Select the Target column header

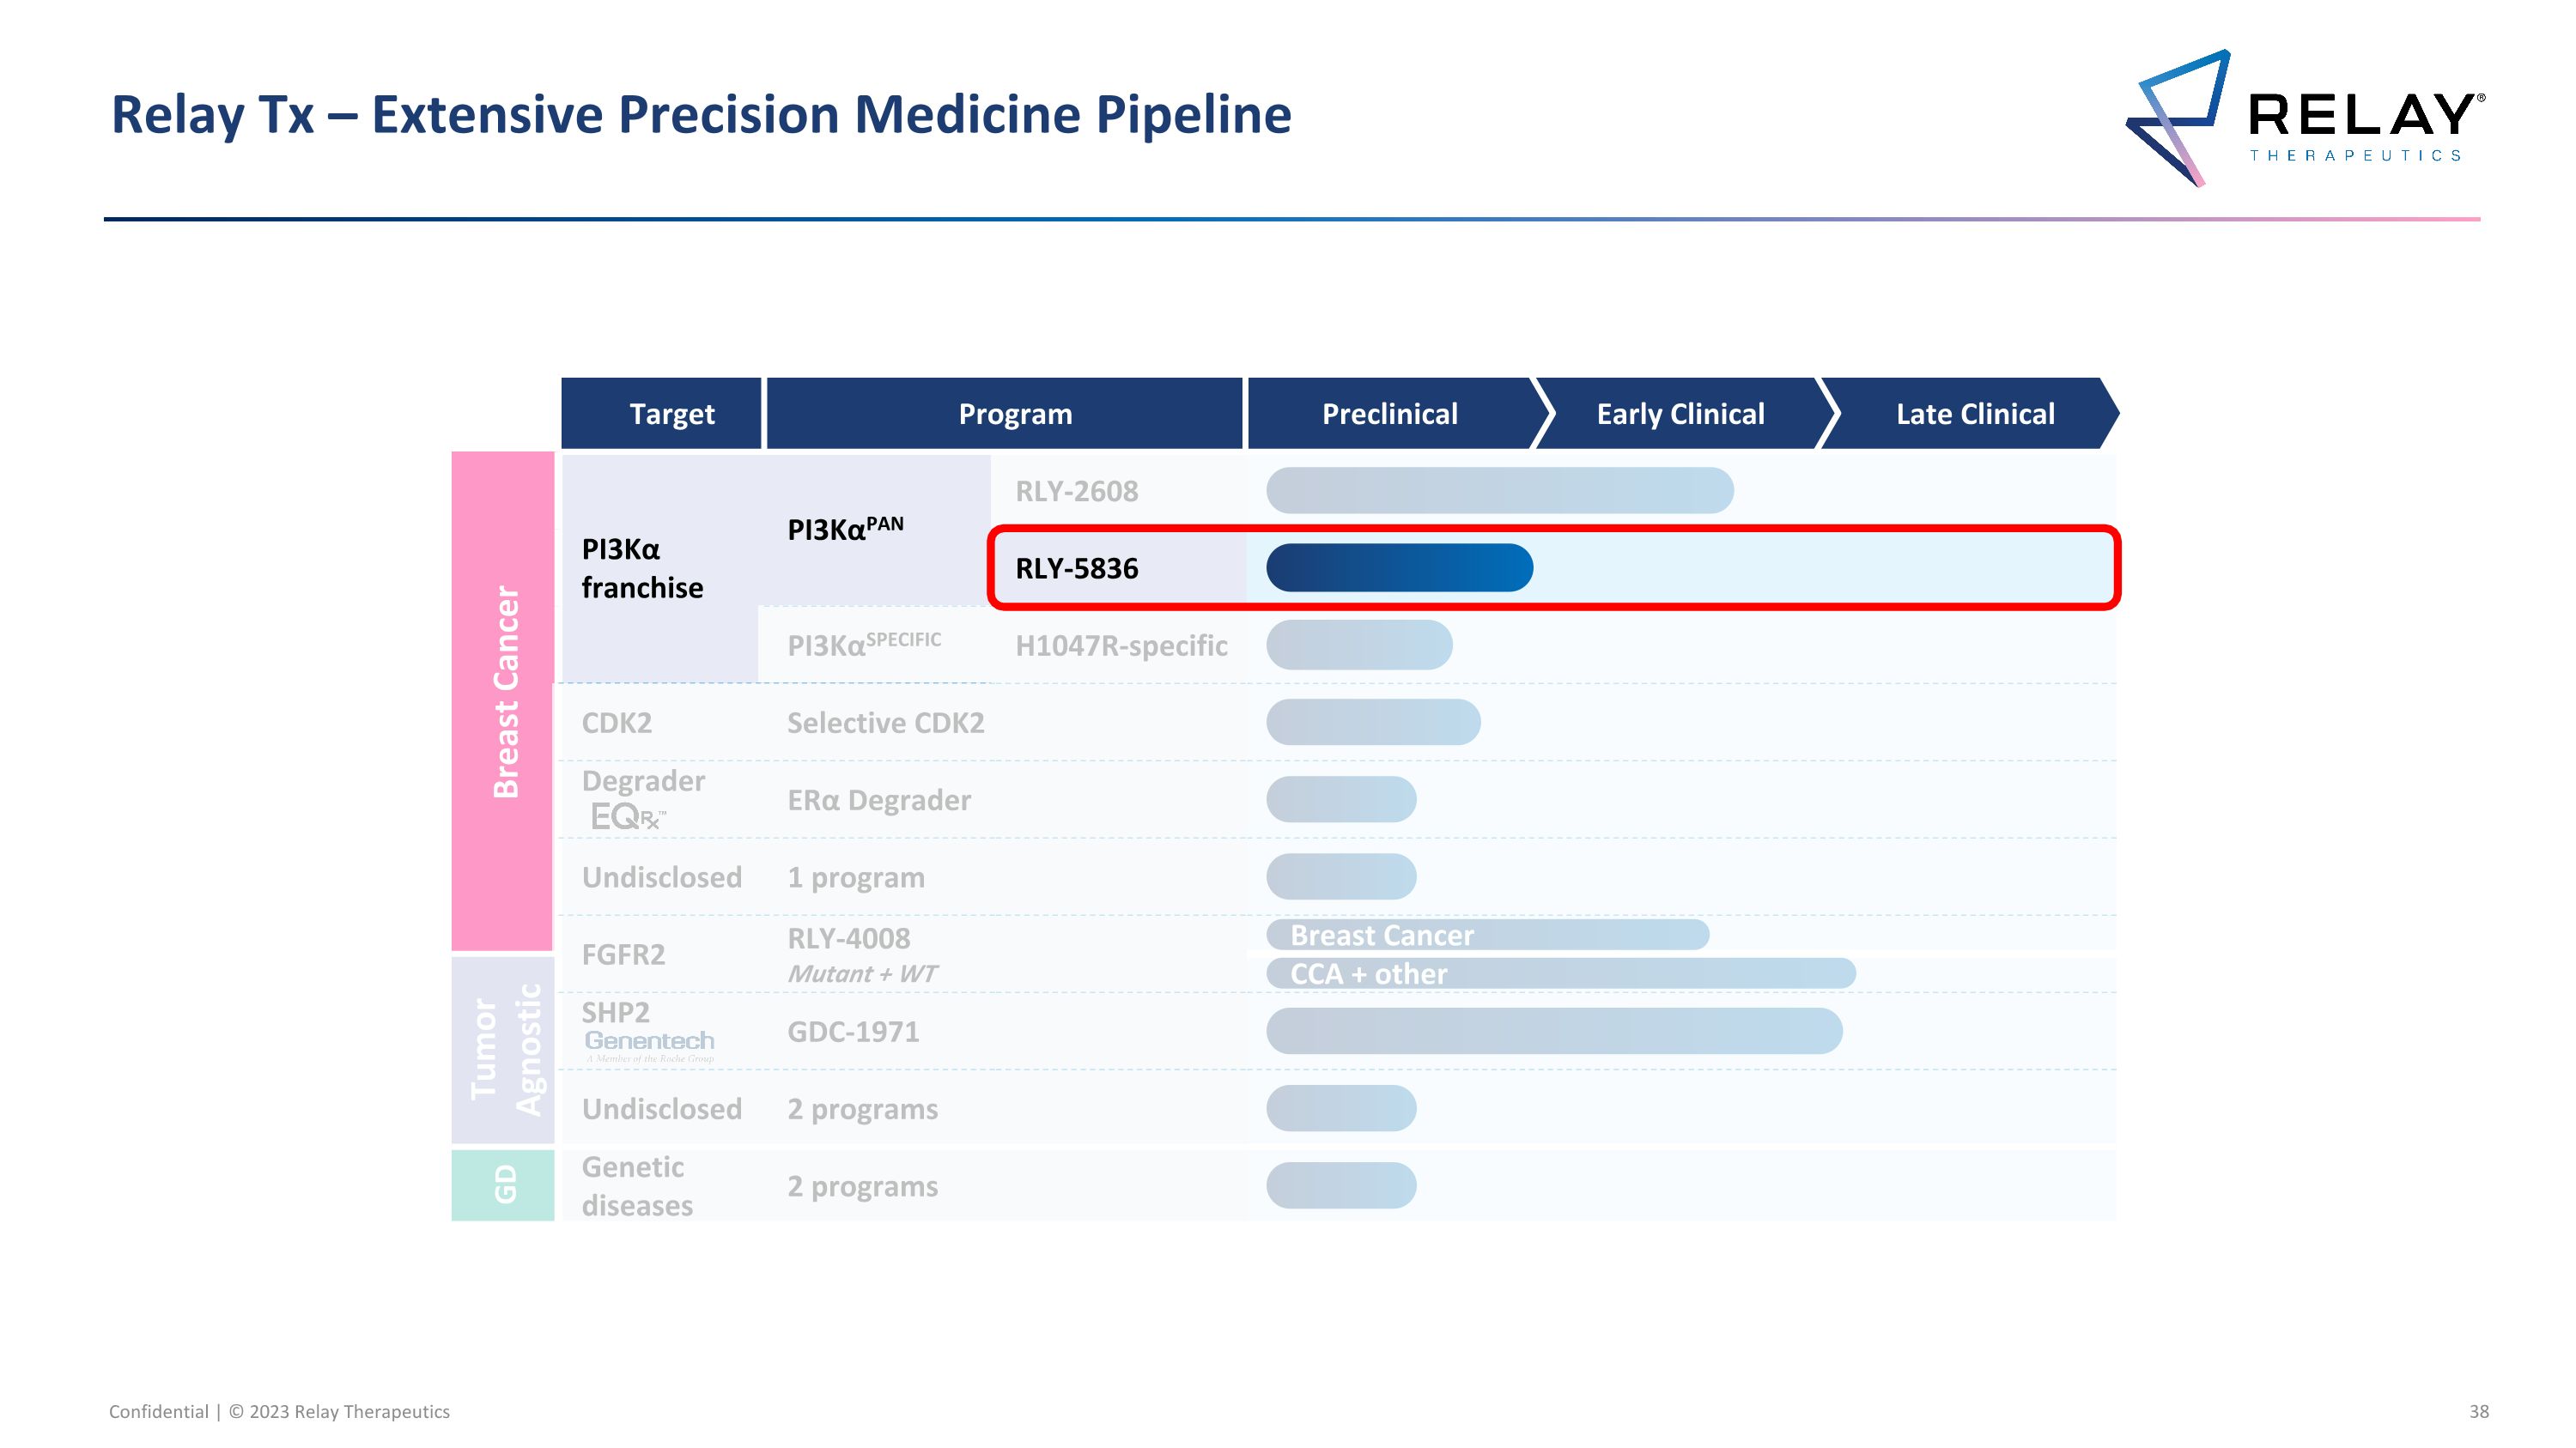pos(661,414)
